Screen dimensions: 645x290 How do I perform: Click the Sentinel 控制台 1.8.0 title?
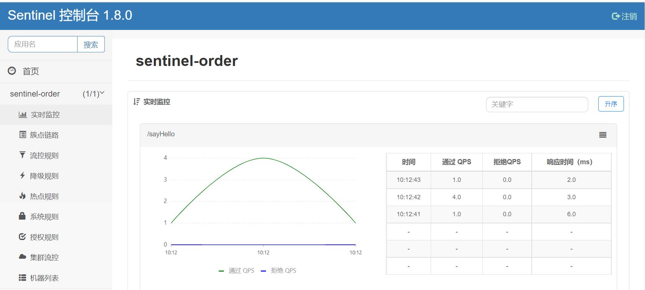coord(70,15)
